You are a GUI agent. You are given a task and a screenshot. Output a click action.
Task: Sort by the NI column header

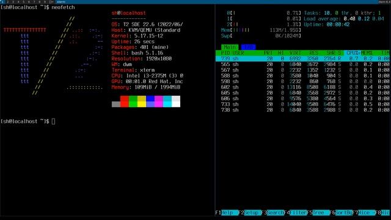pyautogui.click(x=281, y=53)
